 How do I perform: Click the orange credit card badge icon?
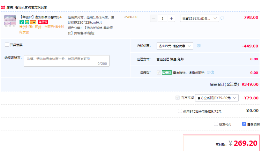tap(33, 22)
